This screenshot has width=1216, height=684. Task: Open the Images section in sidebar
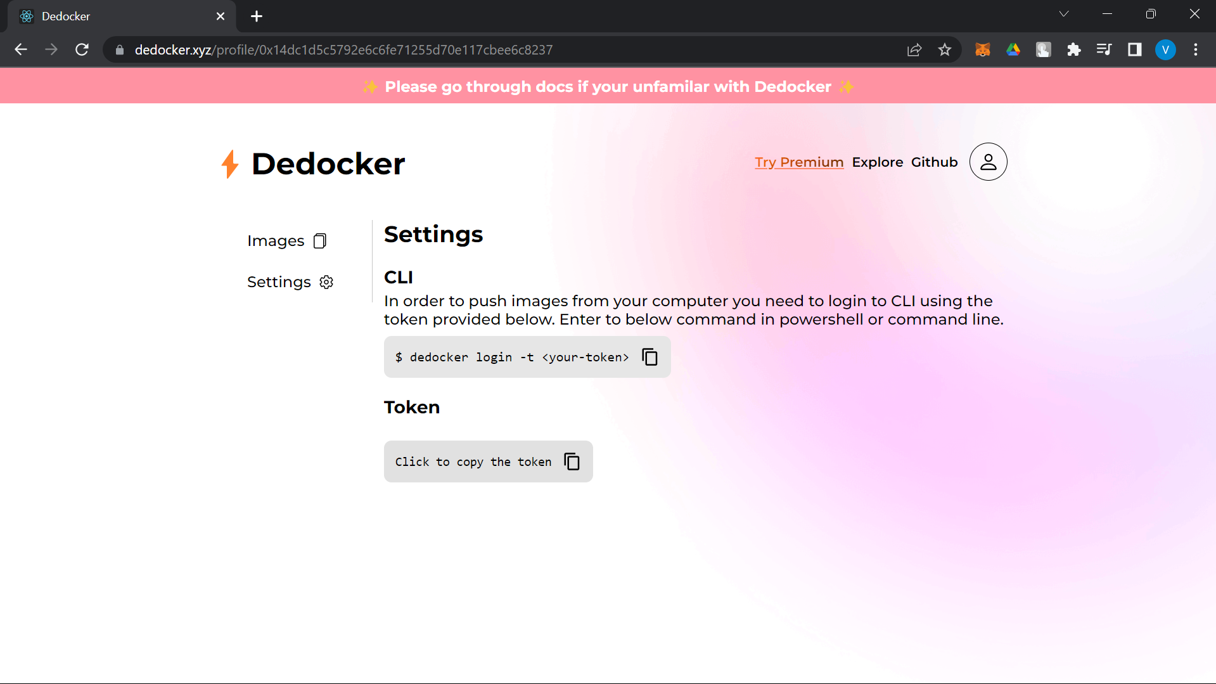287,241
